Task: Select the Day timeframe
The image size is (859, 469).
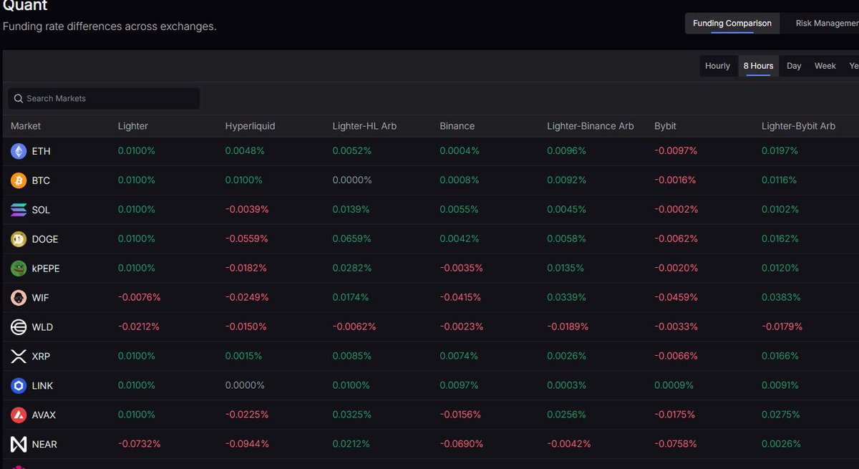Action: [794, 66]
